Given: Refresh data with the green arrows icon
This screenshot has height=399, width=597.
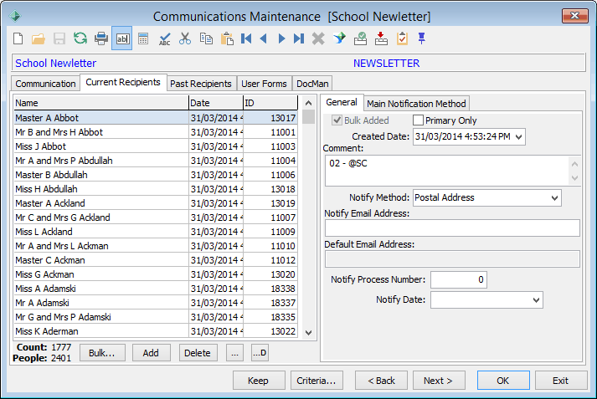Looking at the screenshot, I should [80, 38].
